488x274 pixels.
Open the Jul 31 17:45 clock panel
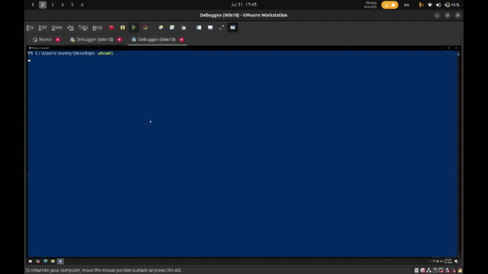(244, 5)
